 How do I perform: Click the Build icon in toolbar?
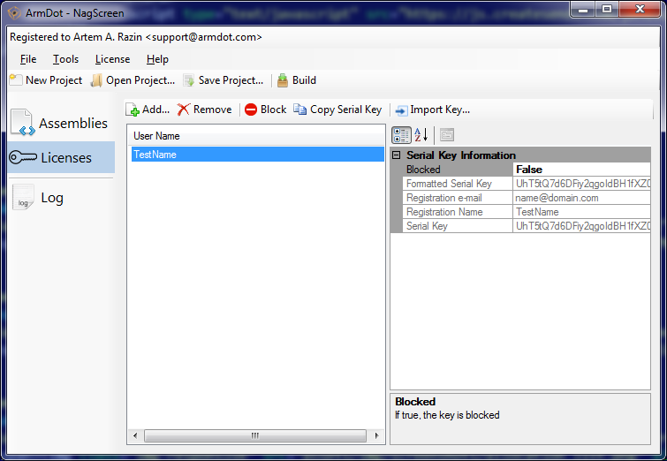(x=283, y=80)
